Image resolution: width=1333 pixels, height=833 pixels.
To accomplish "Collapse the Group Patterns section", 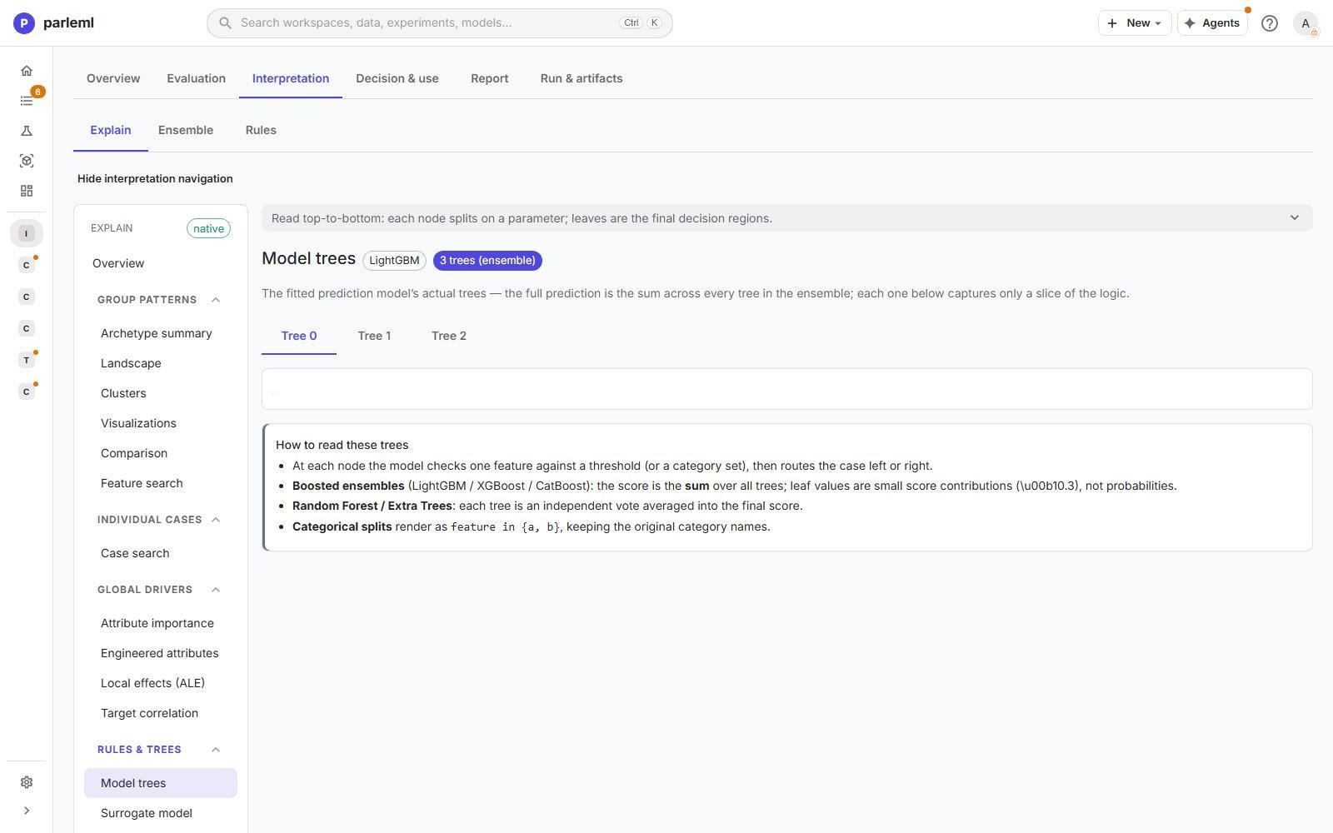I will point(216,300).
